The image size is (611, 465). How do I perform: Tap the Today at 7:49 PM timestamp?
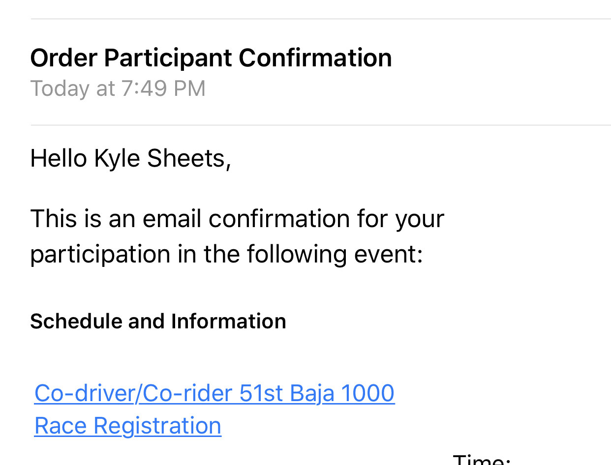[x=118, y=89]
